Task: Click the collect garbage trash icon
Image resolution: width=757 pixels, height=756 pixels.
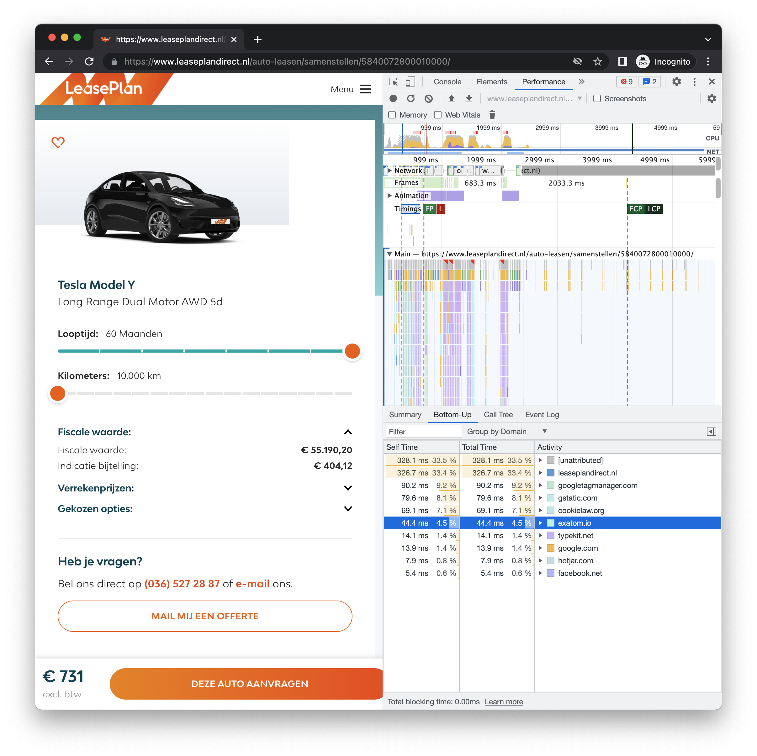Action: 492,115
